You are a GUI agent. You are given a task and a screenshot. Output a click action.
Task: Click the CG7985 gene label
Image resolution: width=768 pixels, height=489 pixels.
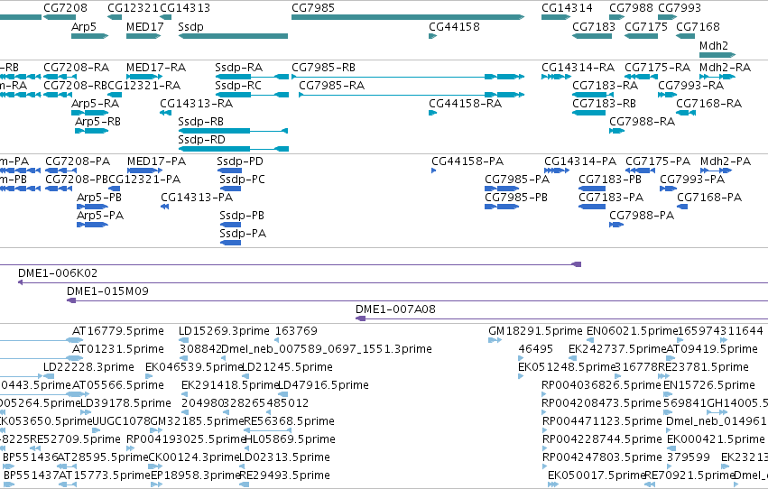313,8
